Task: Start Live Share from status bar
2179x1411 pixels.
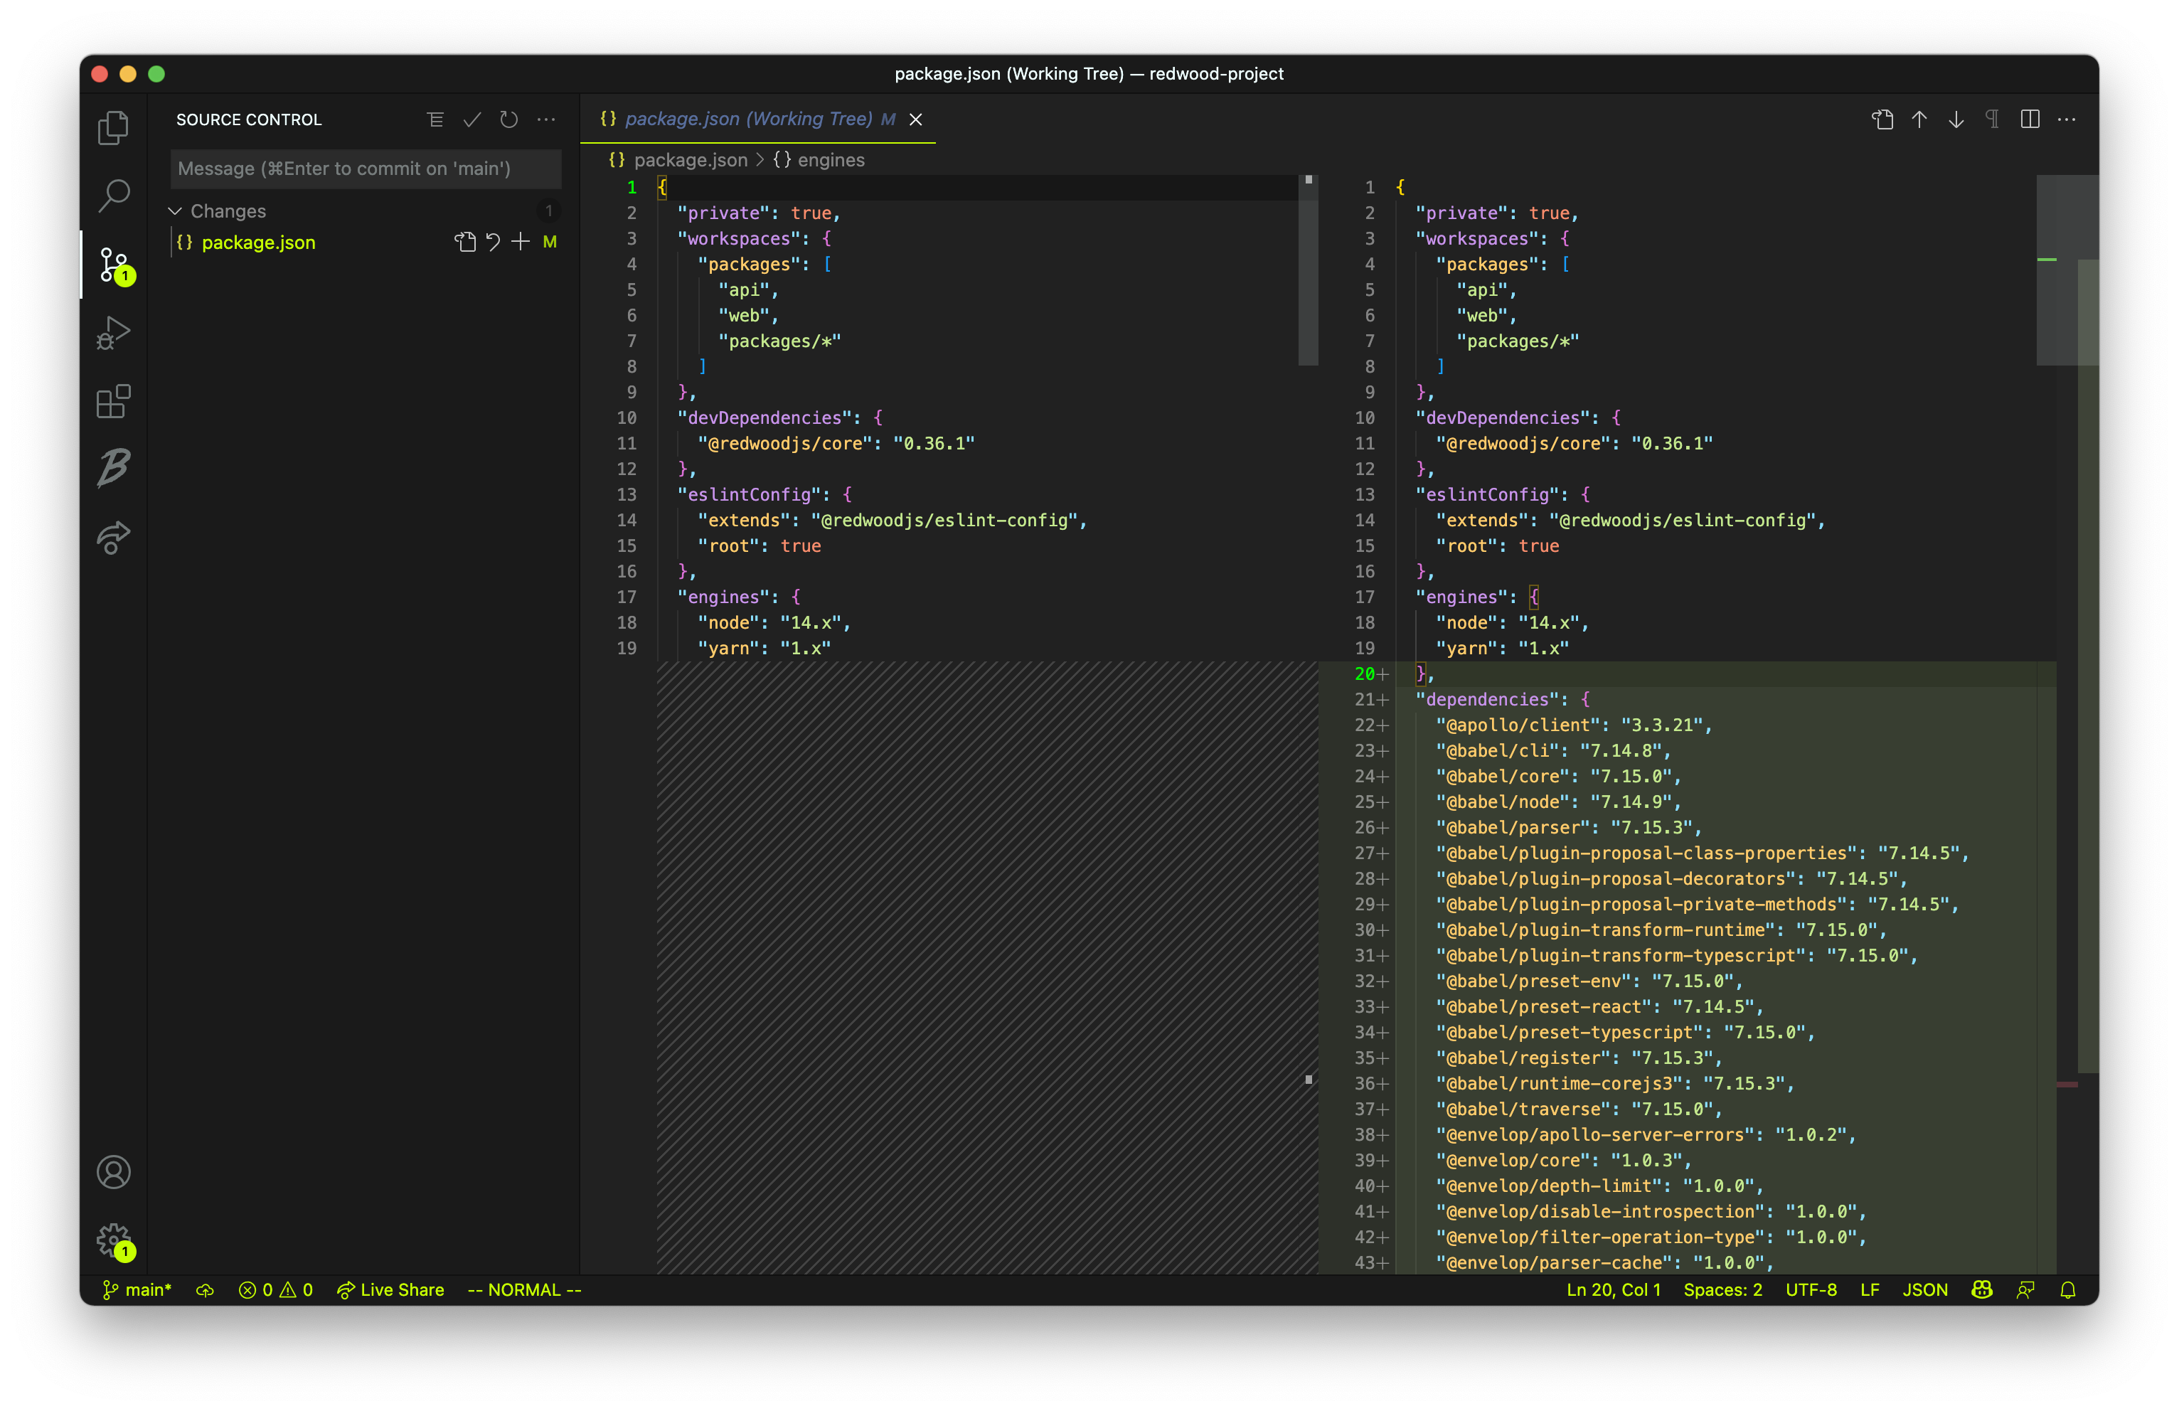Action: pos(391,1289)
